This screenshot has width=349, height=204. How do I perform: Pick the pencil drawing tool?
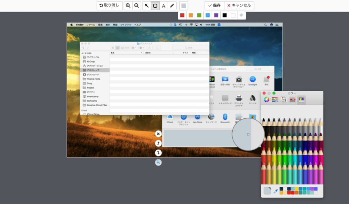pos(172,5)
